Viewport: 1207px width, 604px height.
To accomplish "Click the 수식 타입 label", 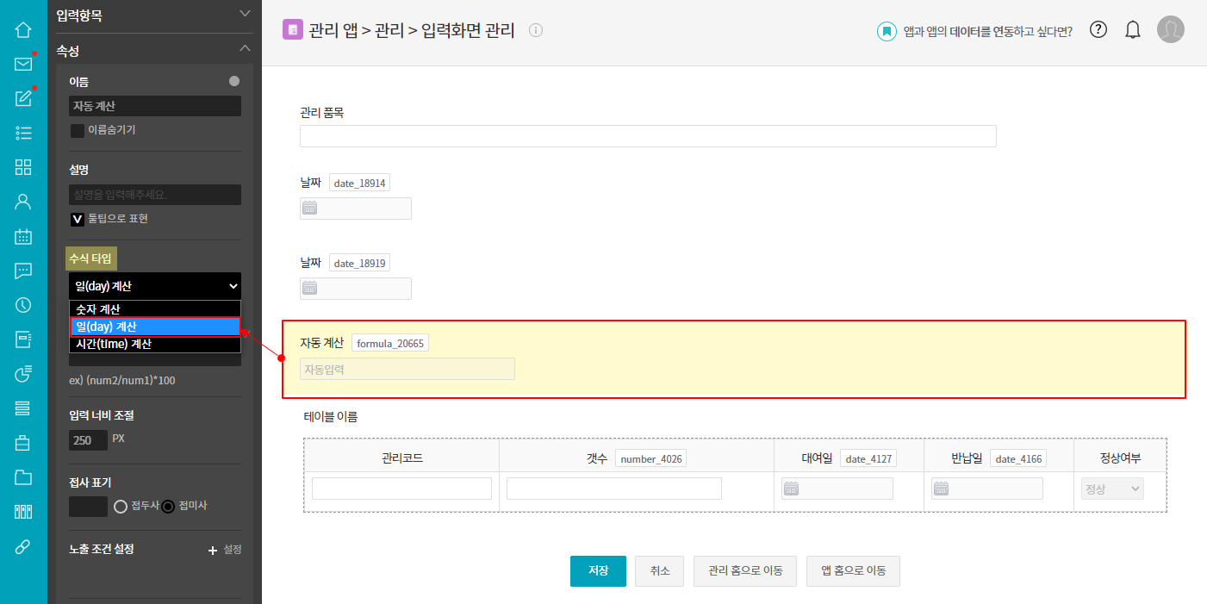I will click(90, 258).
